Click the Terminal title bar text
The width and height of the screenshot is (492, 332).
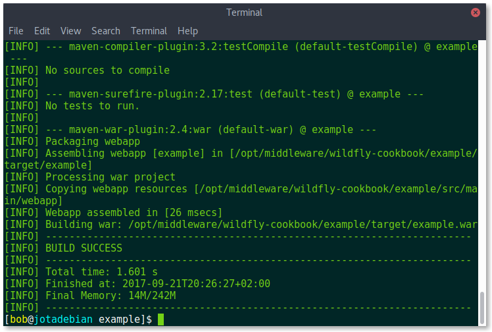point(244,13)
